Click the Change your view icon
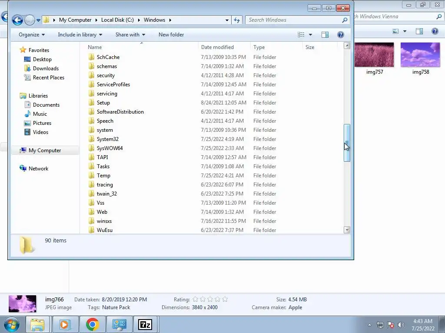The height and width of the screenshot is (333, 445). click(x=301, y=35)
